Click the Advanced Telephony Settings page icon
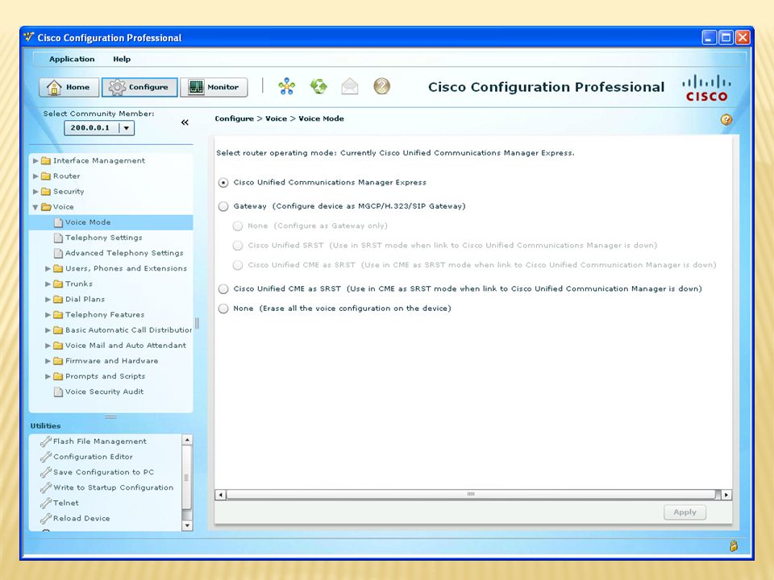Image resolution: width=774 pixels, height=580 pixels. coord(58,253)
